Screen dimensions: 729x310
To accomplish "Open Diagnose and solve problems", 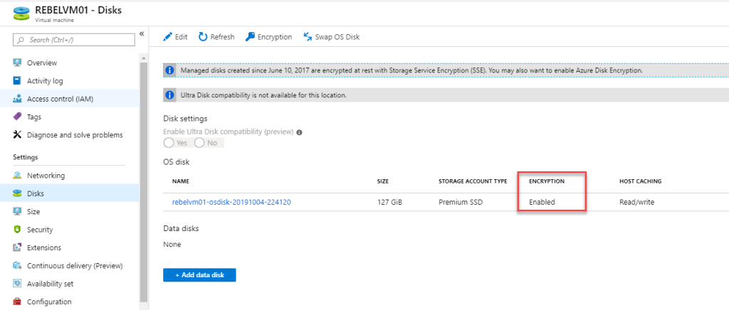I will (x=74, y=135).
